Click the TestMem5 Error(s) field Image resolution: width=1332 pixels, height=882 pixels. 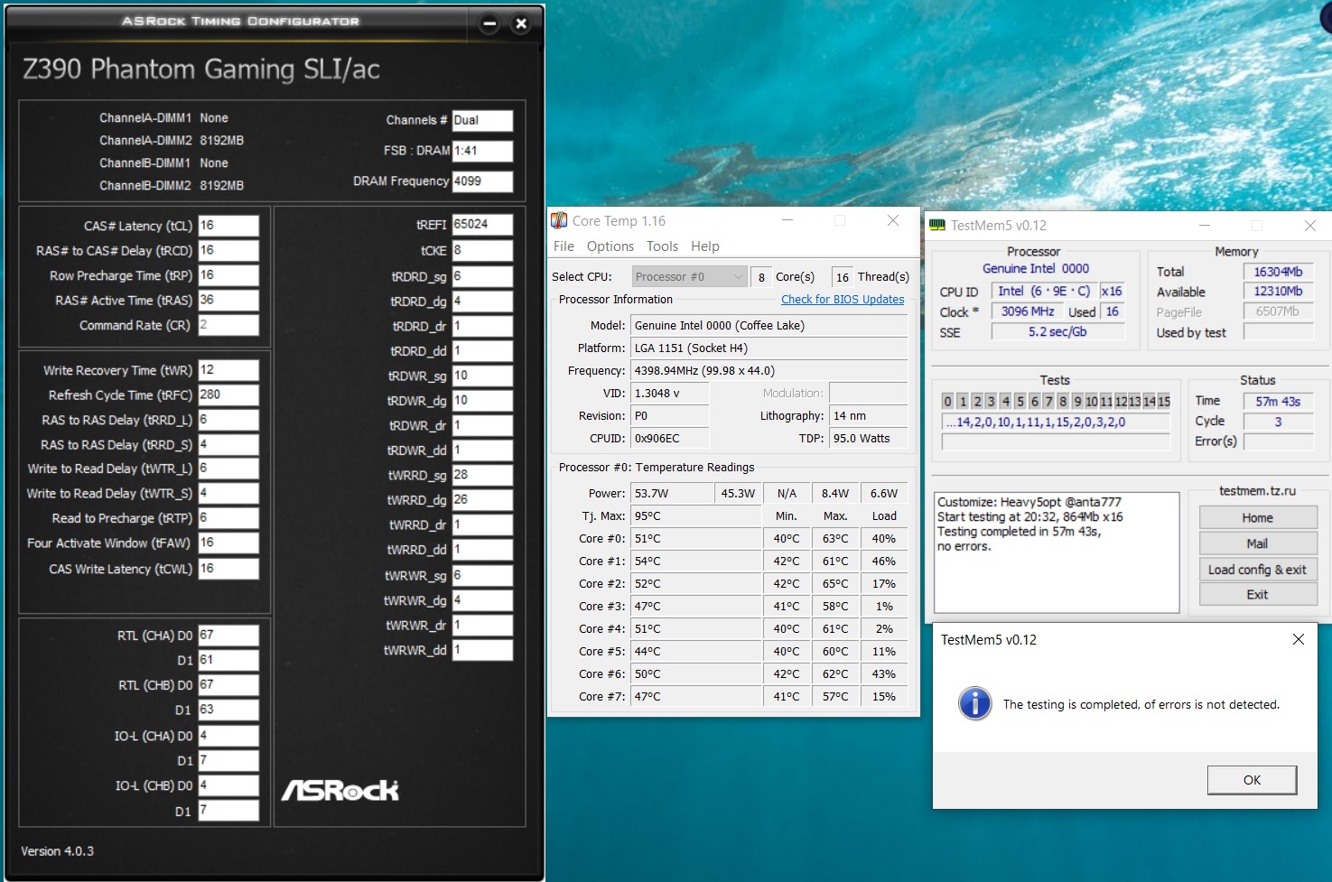click(1278, 441)
